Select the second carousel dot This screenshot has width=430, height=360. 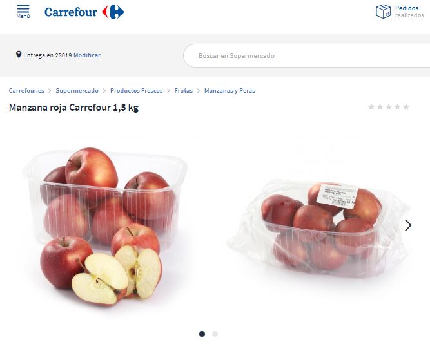[x=215, y=334]
